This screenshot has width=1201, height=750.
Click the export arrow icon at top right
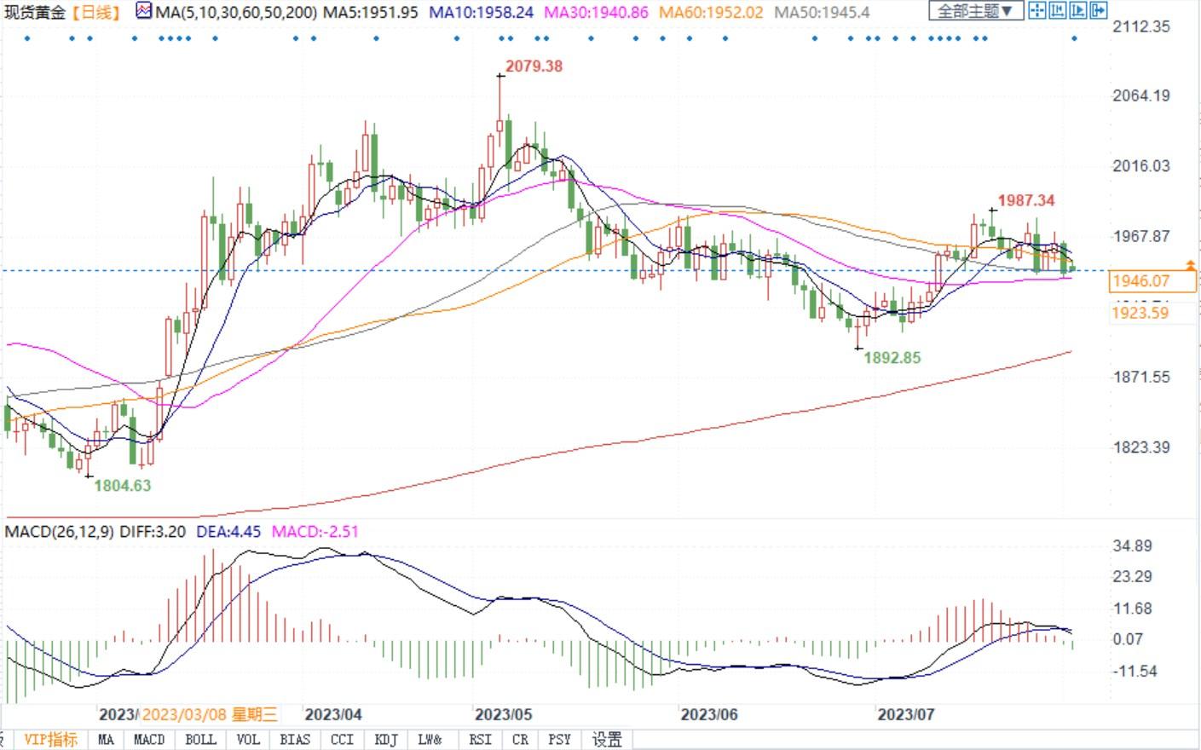click(x=1098, y=11)
